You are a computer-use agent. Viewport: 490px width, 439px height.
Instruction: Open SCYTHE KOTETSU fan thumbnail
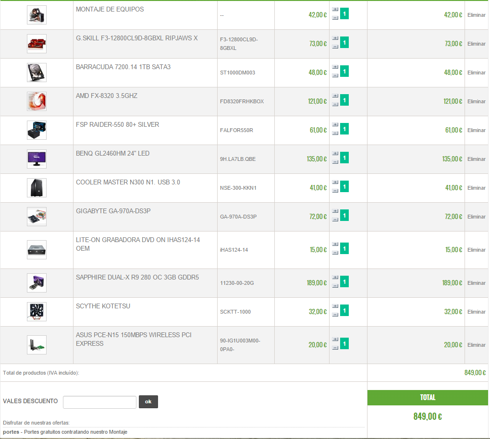37,311
